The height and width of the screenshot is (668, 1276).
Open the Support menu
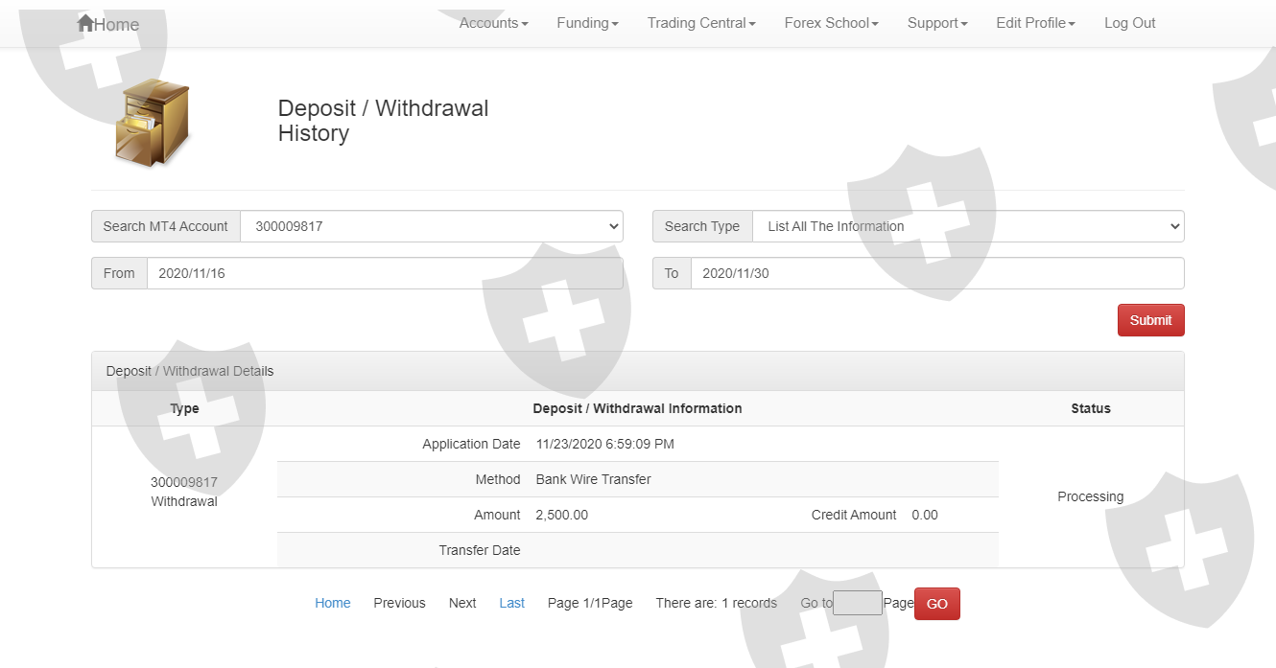coord(937,23)
